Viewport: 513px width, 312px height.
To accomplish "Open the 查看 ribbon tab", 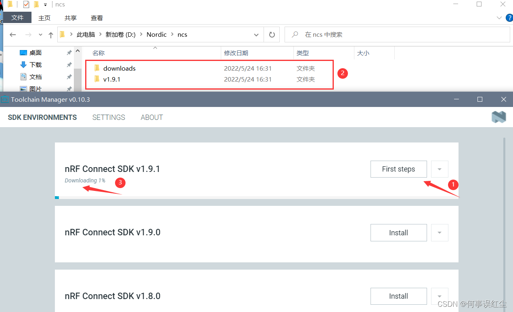I will 97,18.
